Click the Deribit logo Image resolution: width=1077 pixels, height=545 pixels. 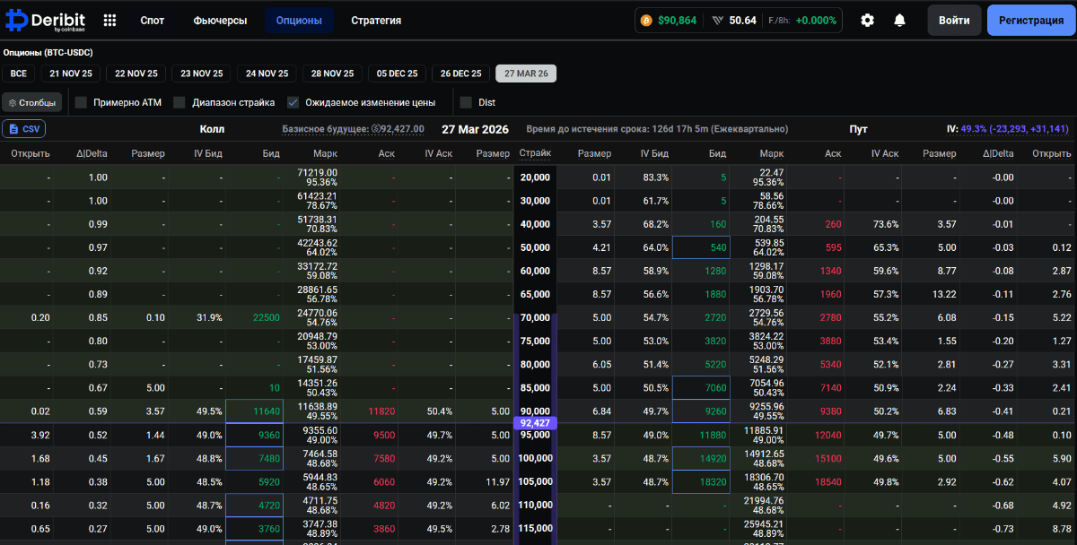(x=46, y=20)
